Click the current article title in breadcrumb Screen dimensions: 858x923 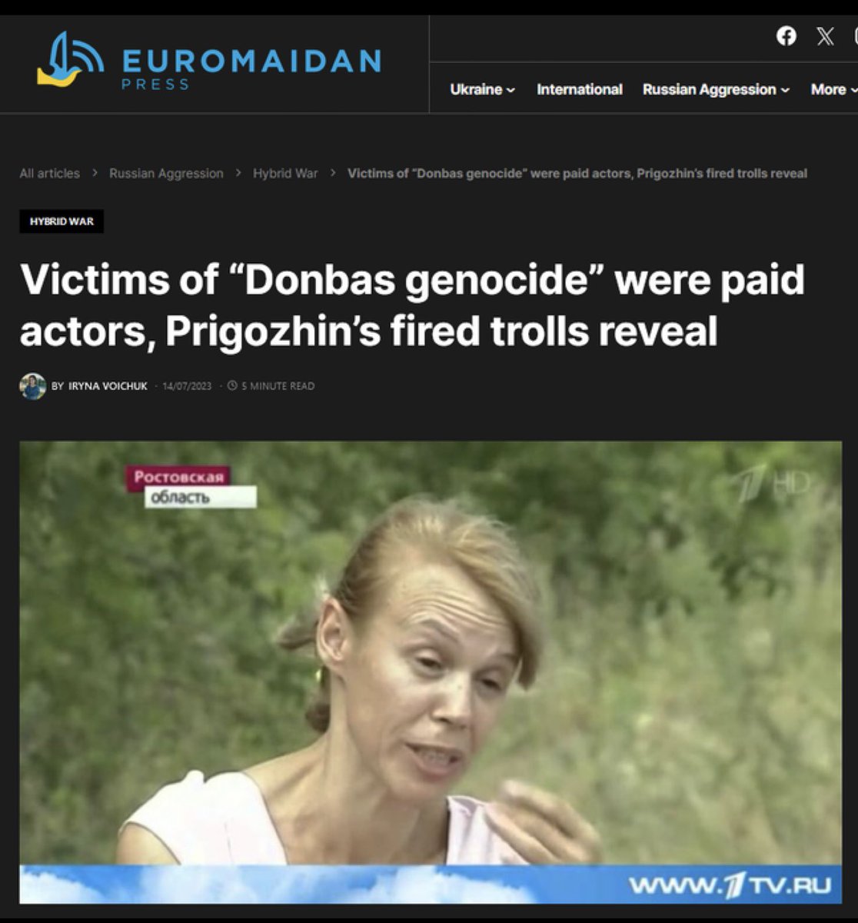[577, 173]
